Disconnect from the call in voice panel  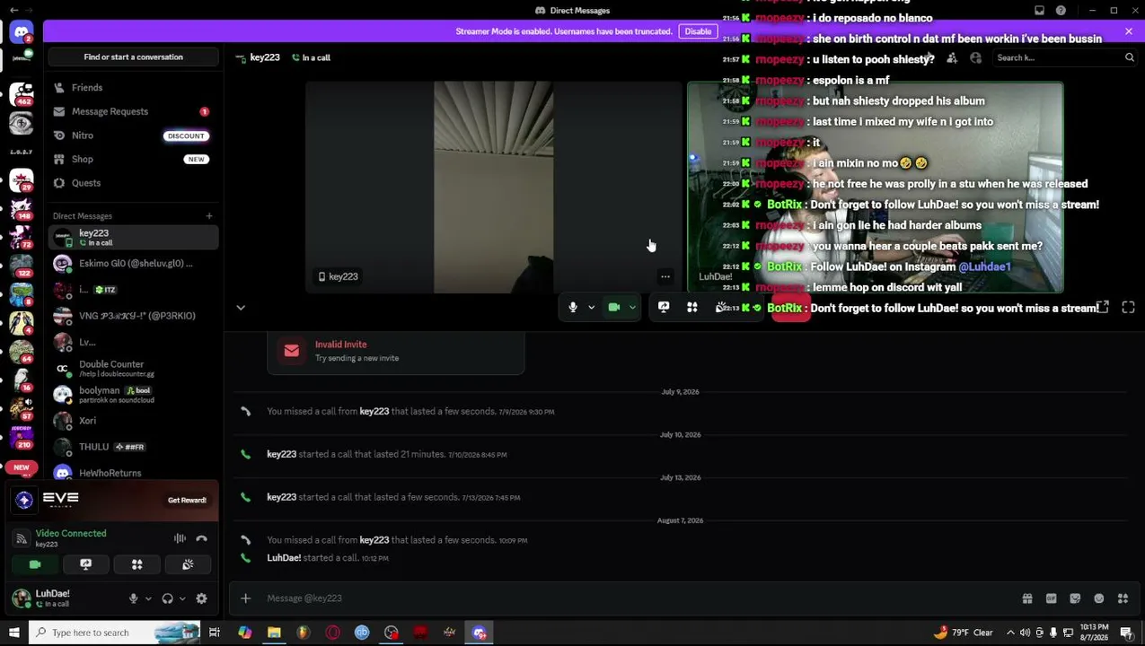coord(201,538)
